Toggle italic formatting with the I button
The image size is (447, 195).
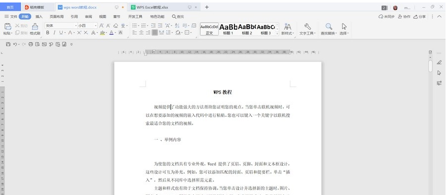54,33
